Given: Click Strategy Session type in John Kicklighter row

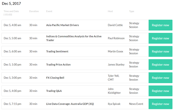Looking at the screenshot, I should tap(134, 91).
